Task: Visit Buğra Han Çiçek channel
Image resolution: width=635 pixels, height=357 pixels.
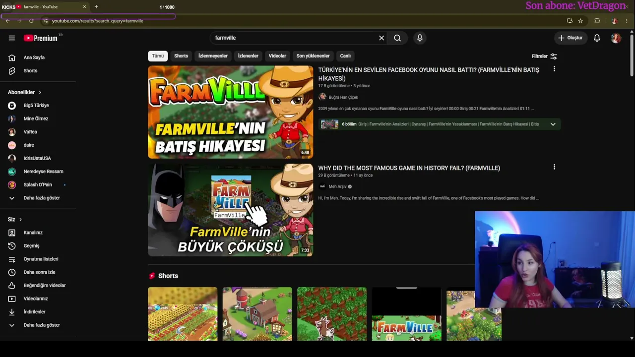Action: pos(343,97)
